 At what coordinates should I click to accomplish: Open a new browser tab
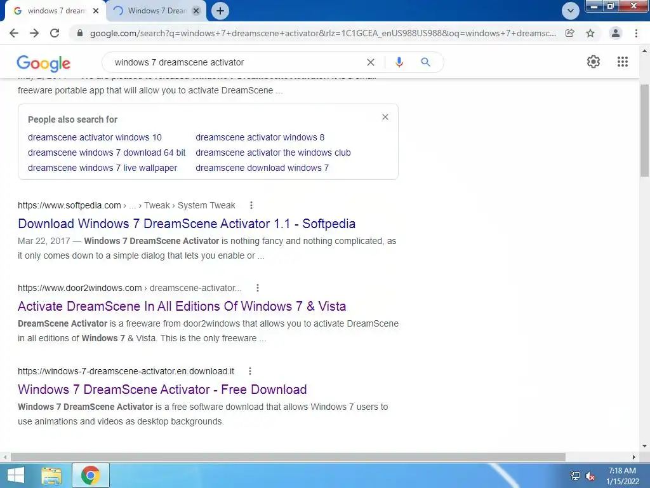pyautogui.click(x=220, y=11)
